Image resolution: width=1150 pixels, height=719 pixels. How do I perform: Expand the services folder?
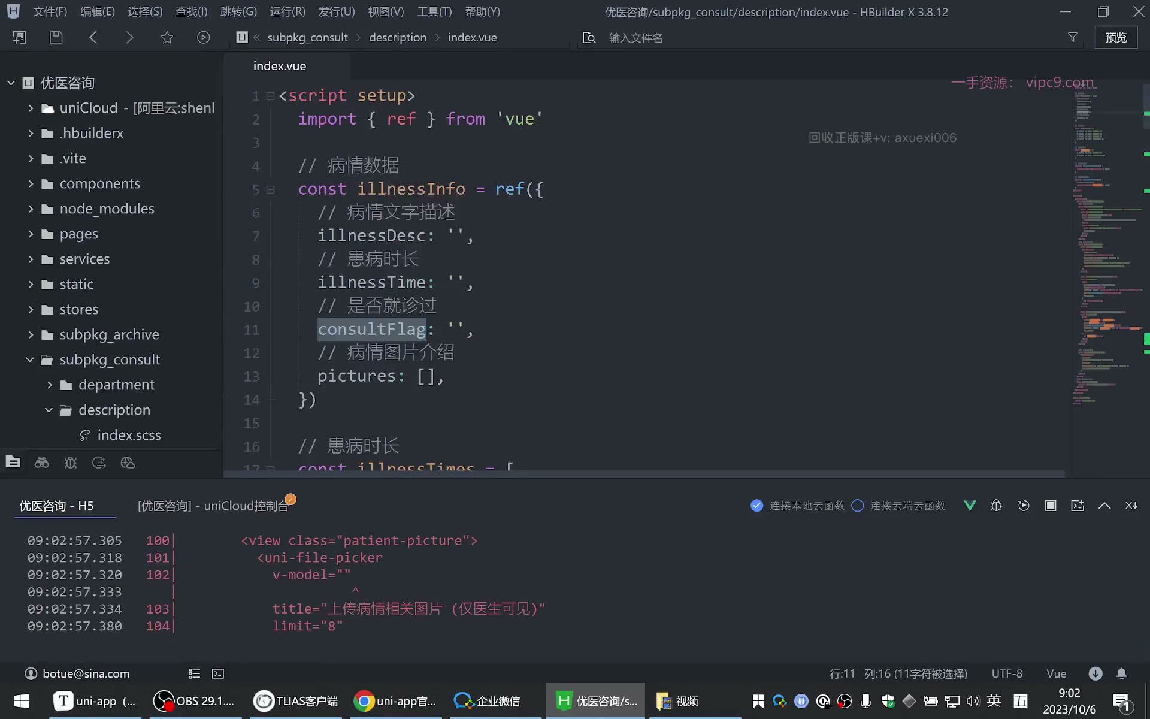(31, 259)
